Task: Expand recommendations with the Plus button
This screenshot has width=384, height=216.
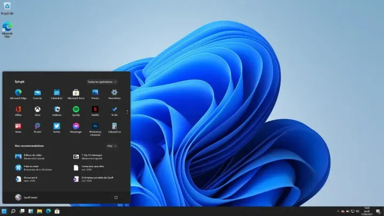Action: pos(111,145)
